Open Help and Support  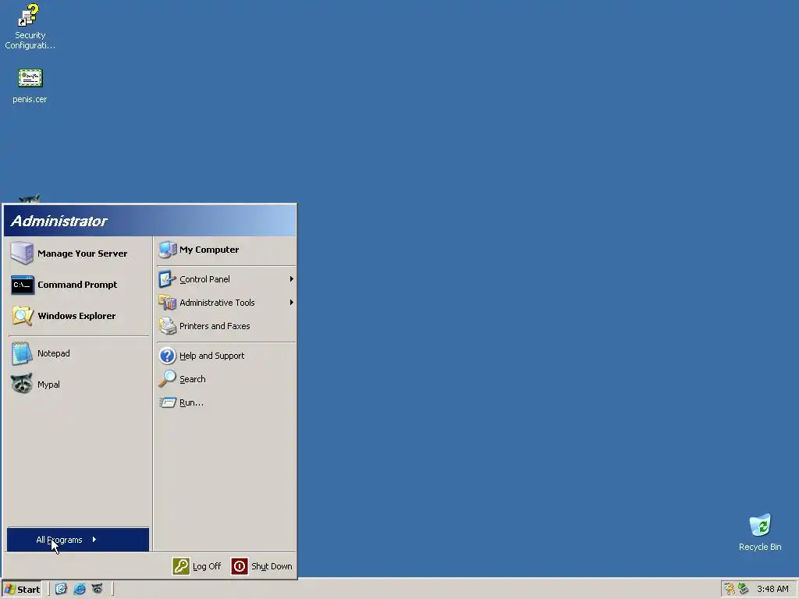click(x=225, y=356)
